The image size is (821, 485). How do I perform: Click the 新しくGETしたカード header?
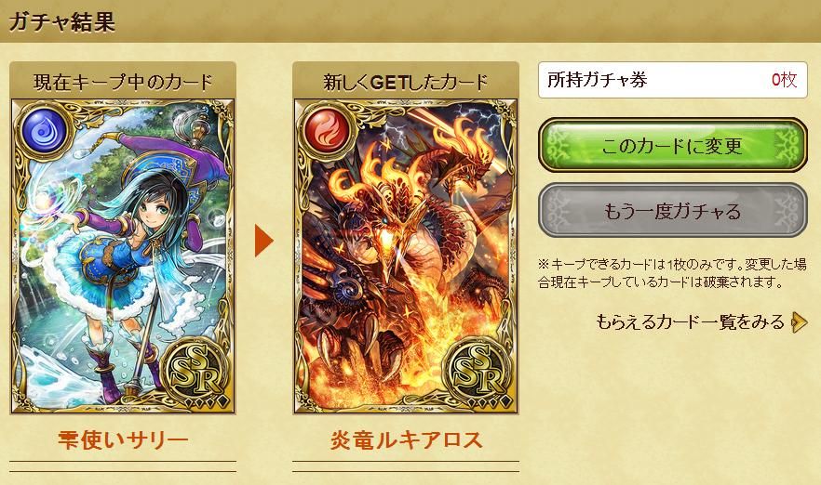click(406, 82)
